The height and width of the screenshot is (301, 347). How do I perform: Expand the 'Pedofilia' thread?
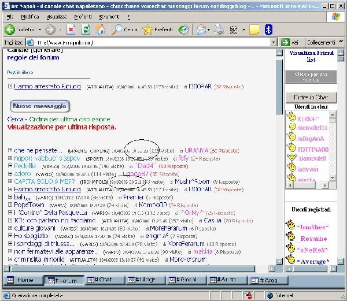(x=10, y=166)
